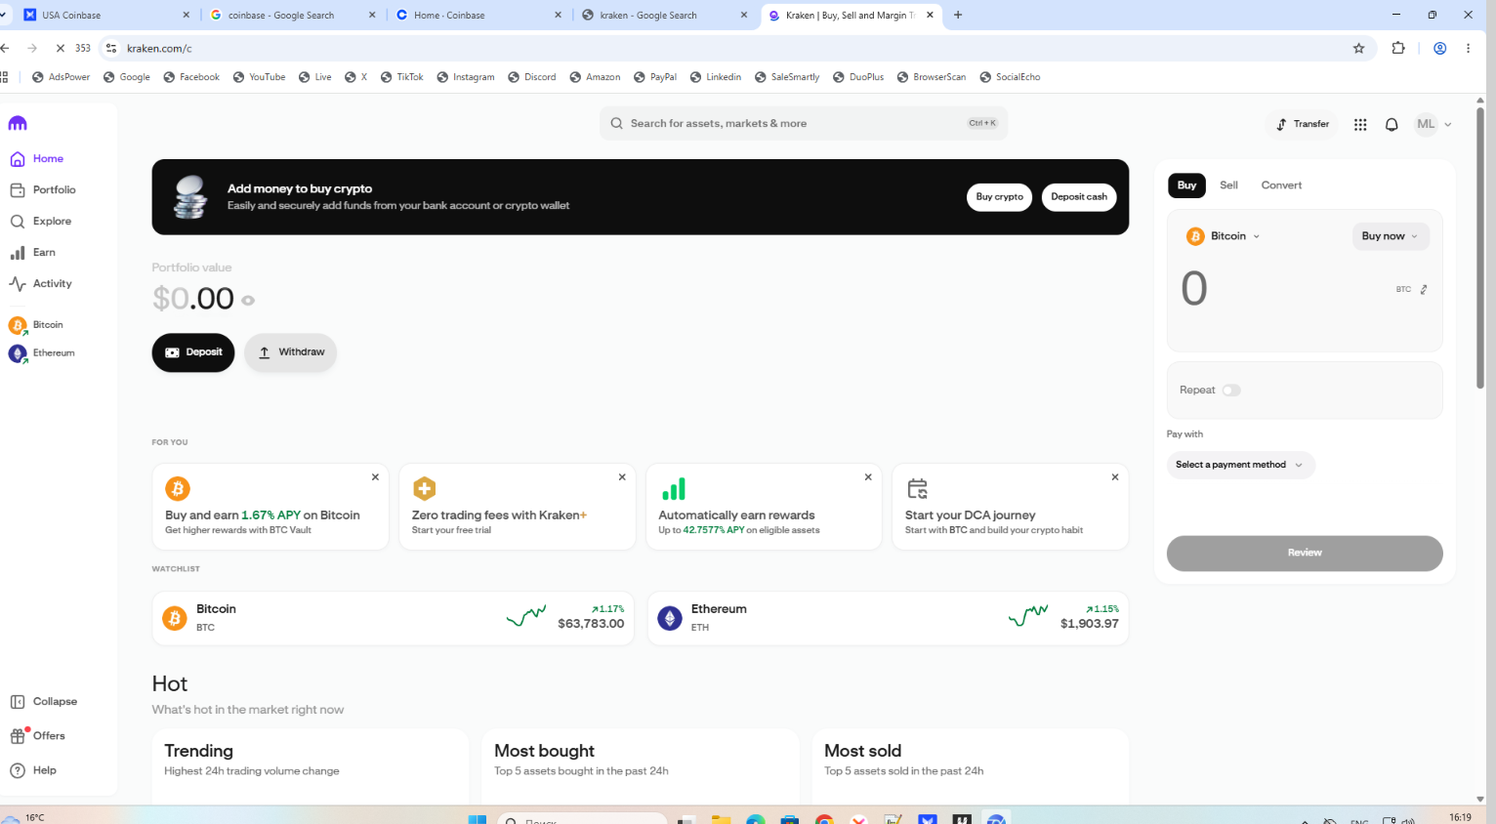Click the BTC currency swap arrows icon

1424,289
